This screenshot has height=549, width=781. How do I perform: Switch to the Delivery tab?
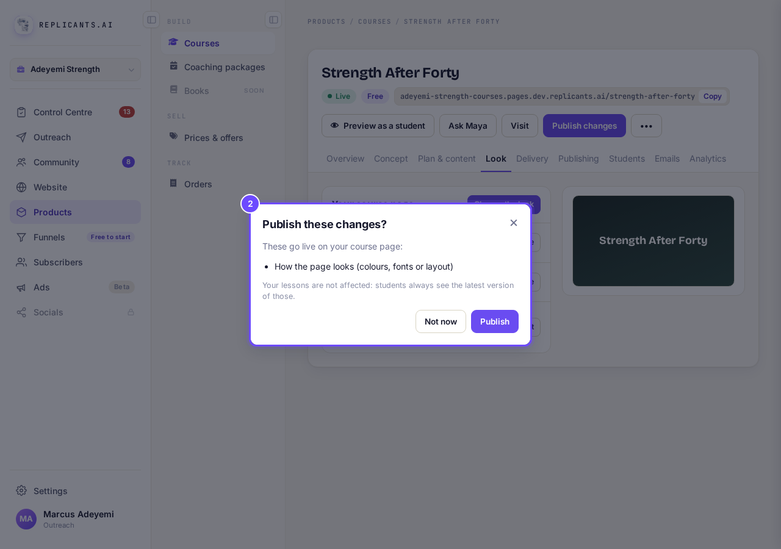click(x=532, y=159)
